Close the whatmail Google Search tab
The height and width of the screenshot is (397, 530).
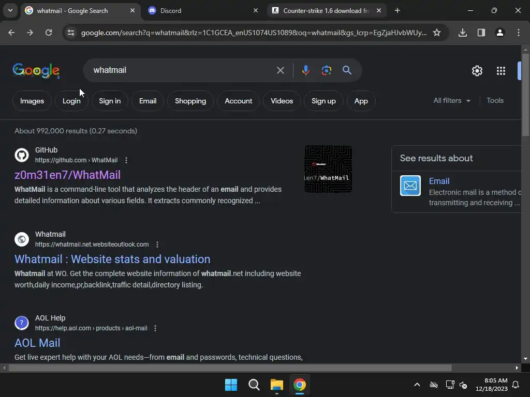point(132,10)
